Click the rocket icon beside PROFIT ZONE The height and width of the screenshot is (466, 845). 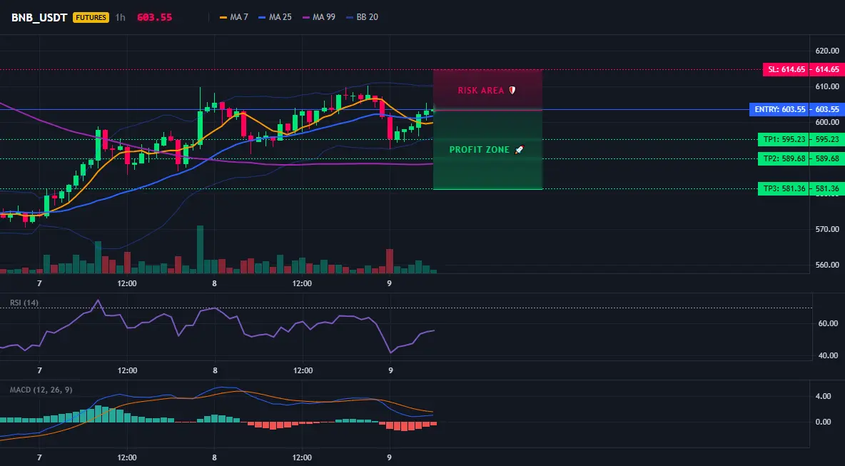519,150
